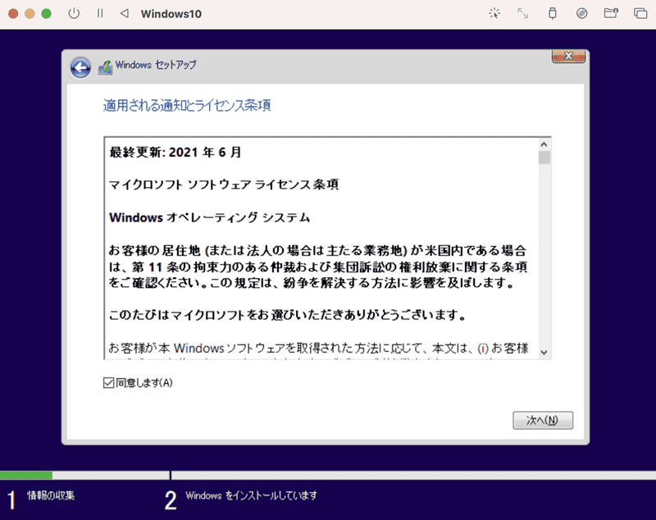Open the shared folder icon

(611, 13)
